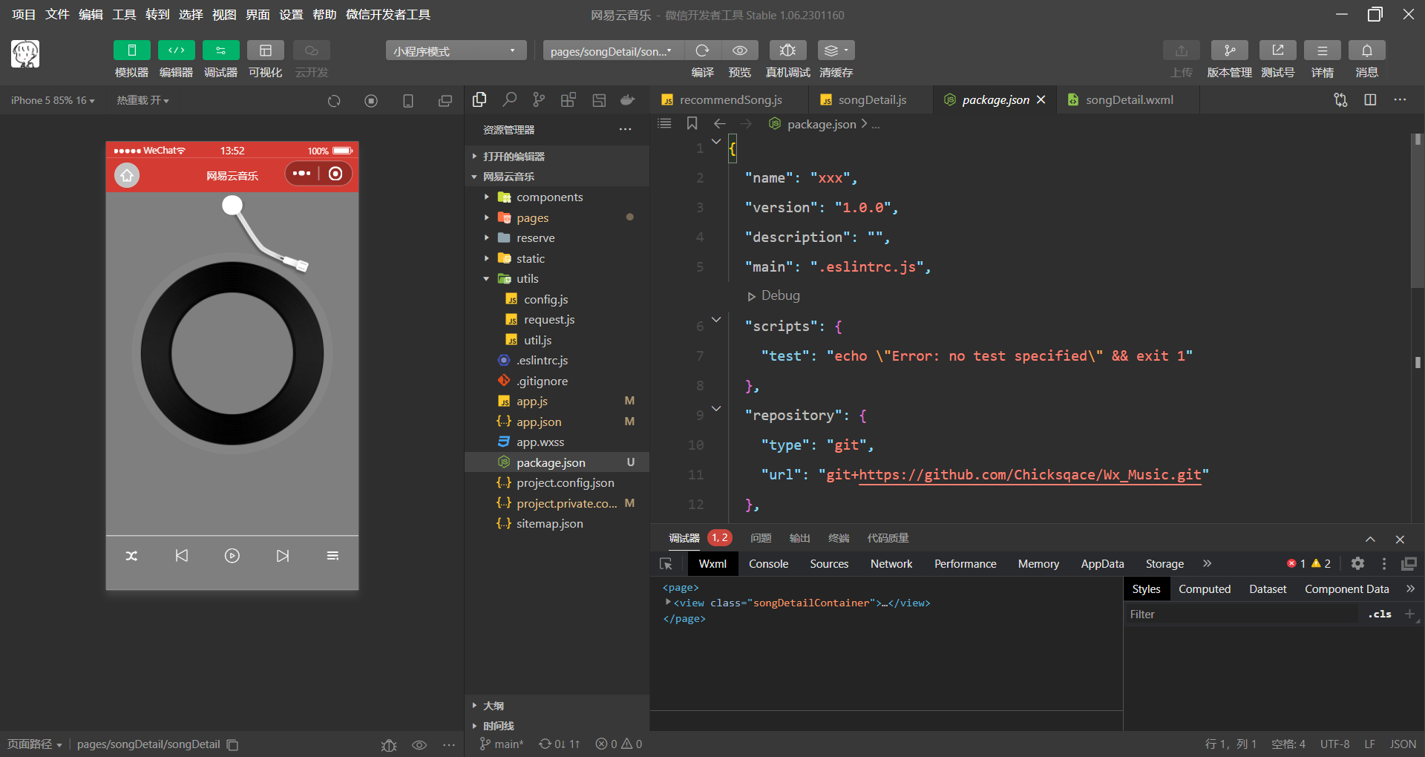Open the 微信开发者工具 menu
Viewport: 1425px width, 757px height.
pos(388,15)
